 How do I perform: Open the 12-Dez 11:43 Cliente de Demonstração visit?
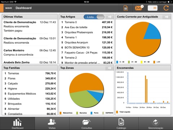[x=30, y=26]
